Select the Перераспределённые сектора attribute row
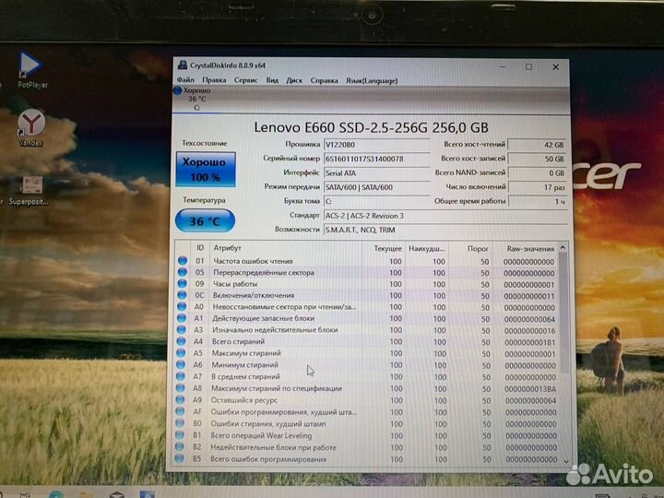Image resolution: width=664 pixels, height=498 pixels. click(x=367, y=273)
